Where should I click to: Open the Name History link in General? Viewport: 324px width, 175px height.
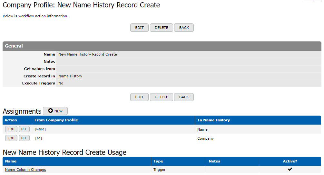[70, 76]
